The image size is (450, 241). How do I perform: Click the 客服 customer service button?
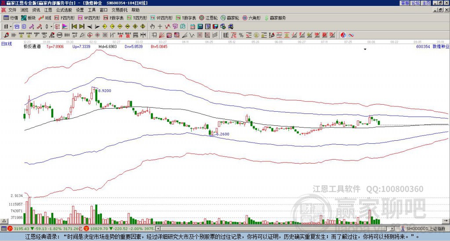[405, 3]
